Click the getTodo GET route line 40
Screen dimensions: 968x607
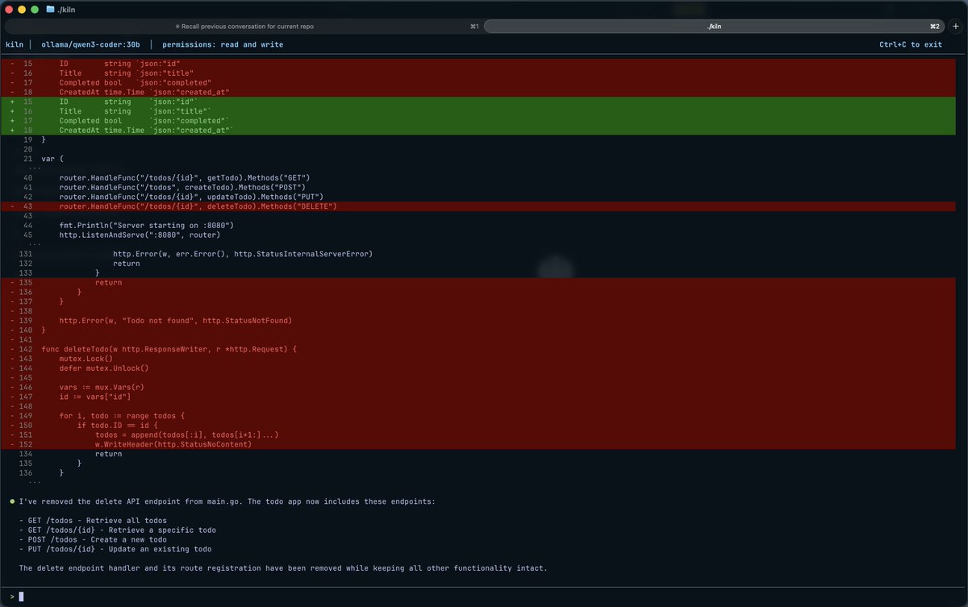(x=185, y=177)
